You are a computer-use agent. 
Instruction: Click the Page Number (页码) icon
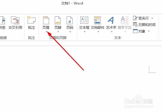pos(70,20)
